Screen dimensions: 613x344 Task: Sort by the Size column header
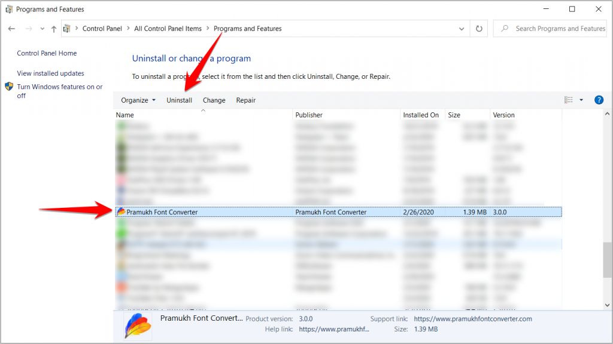tap(468, 115)
